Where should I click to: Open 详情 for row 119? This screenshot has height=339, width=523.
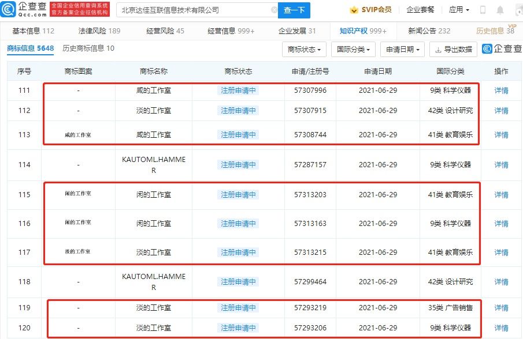coord(501,308)
